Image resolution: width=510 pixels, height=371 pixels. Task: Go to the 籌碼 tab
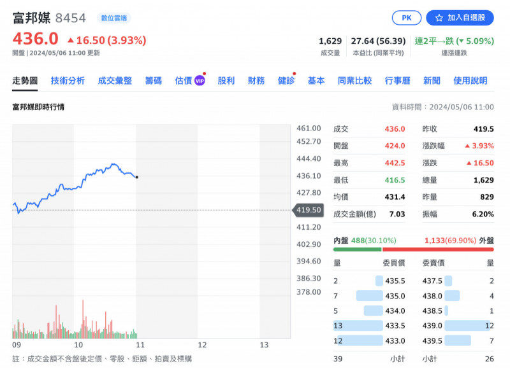click(153, 80)
